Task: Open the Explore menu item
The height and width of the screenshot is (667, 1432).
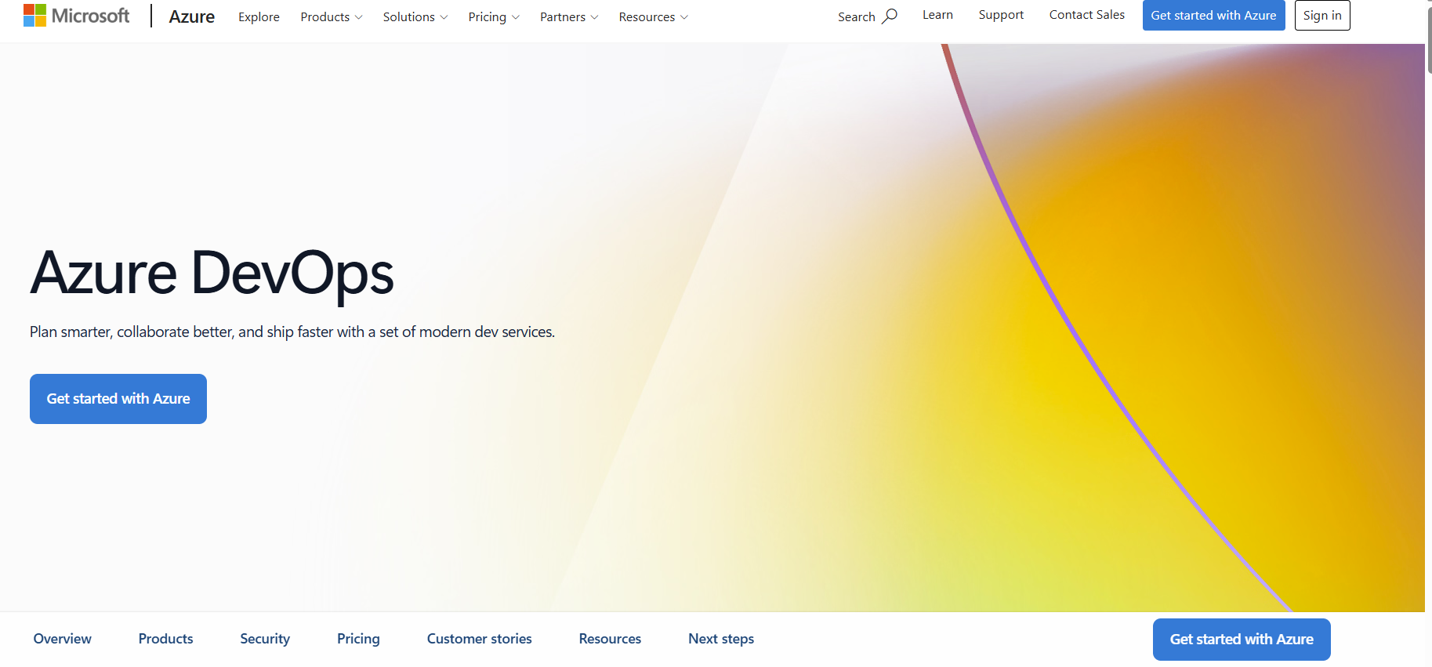Action: click(x=259, y=16)
